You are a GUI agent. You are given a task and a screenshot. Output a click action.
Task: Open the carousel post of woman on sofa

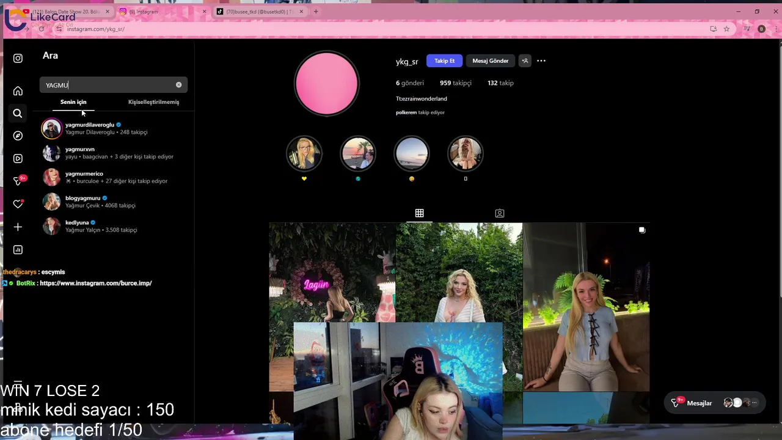586,307
